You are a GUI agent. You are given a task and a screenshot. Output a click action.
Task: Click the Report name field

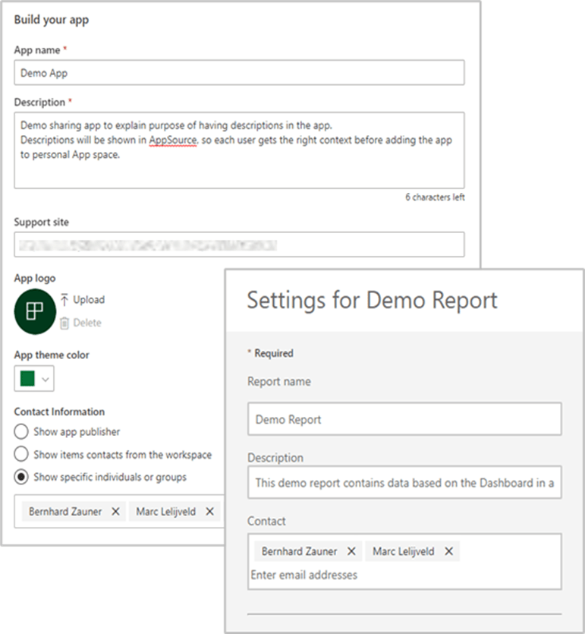pyautogui.click(x=404, y=419)
